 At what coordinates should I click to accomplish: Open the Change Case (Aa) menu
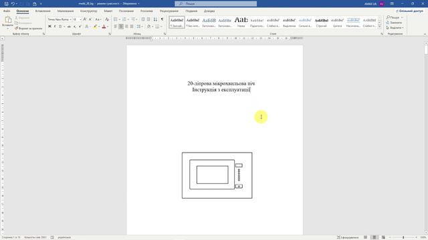click(98, 19)
